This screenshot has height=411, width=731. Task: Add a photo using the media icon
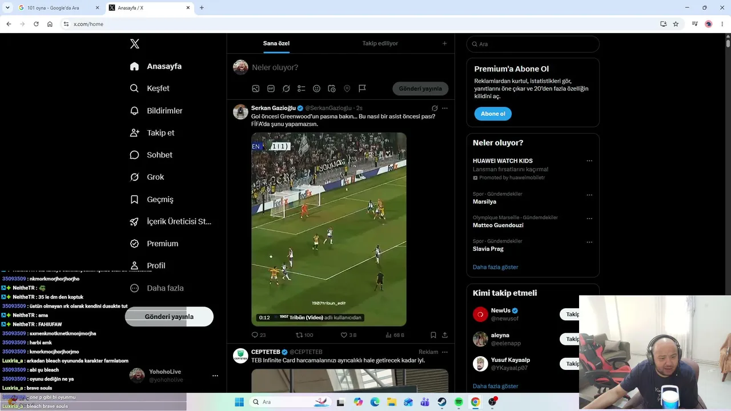(256, 88)
